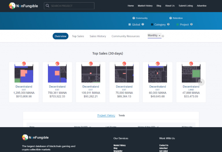
Task: Toggle the Global legend box
Action: point(129,25)
